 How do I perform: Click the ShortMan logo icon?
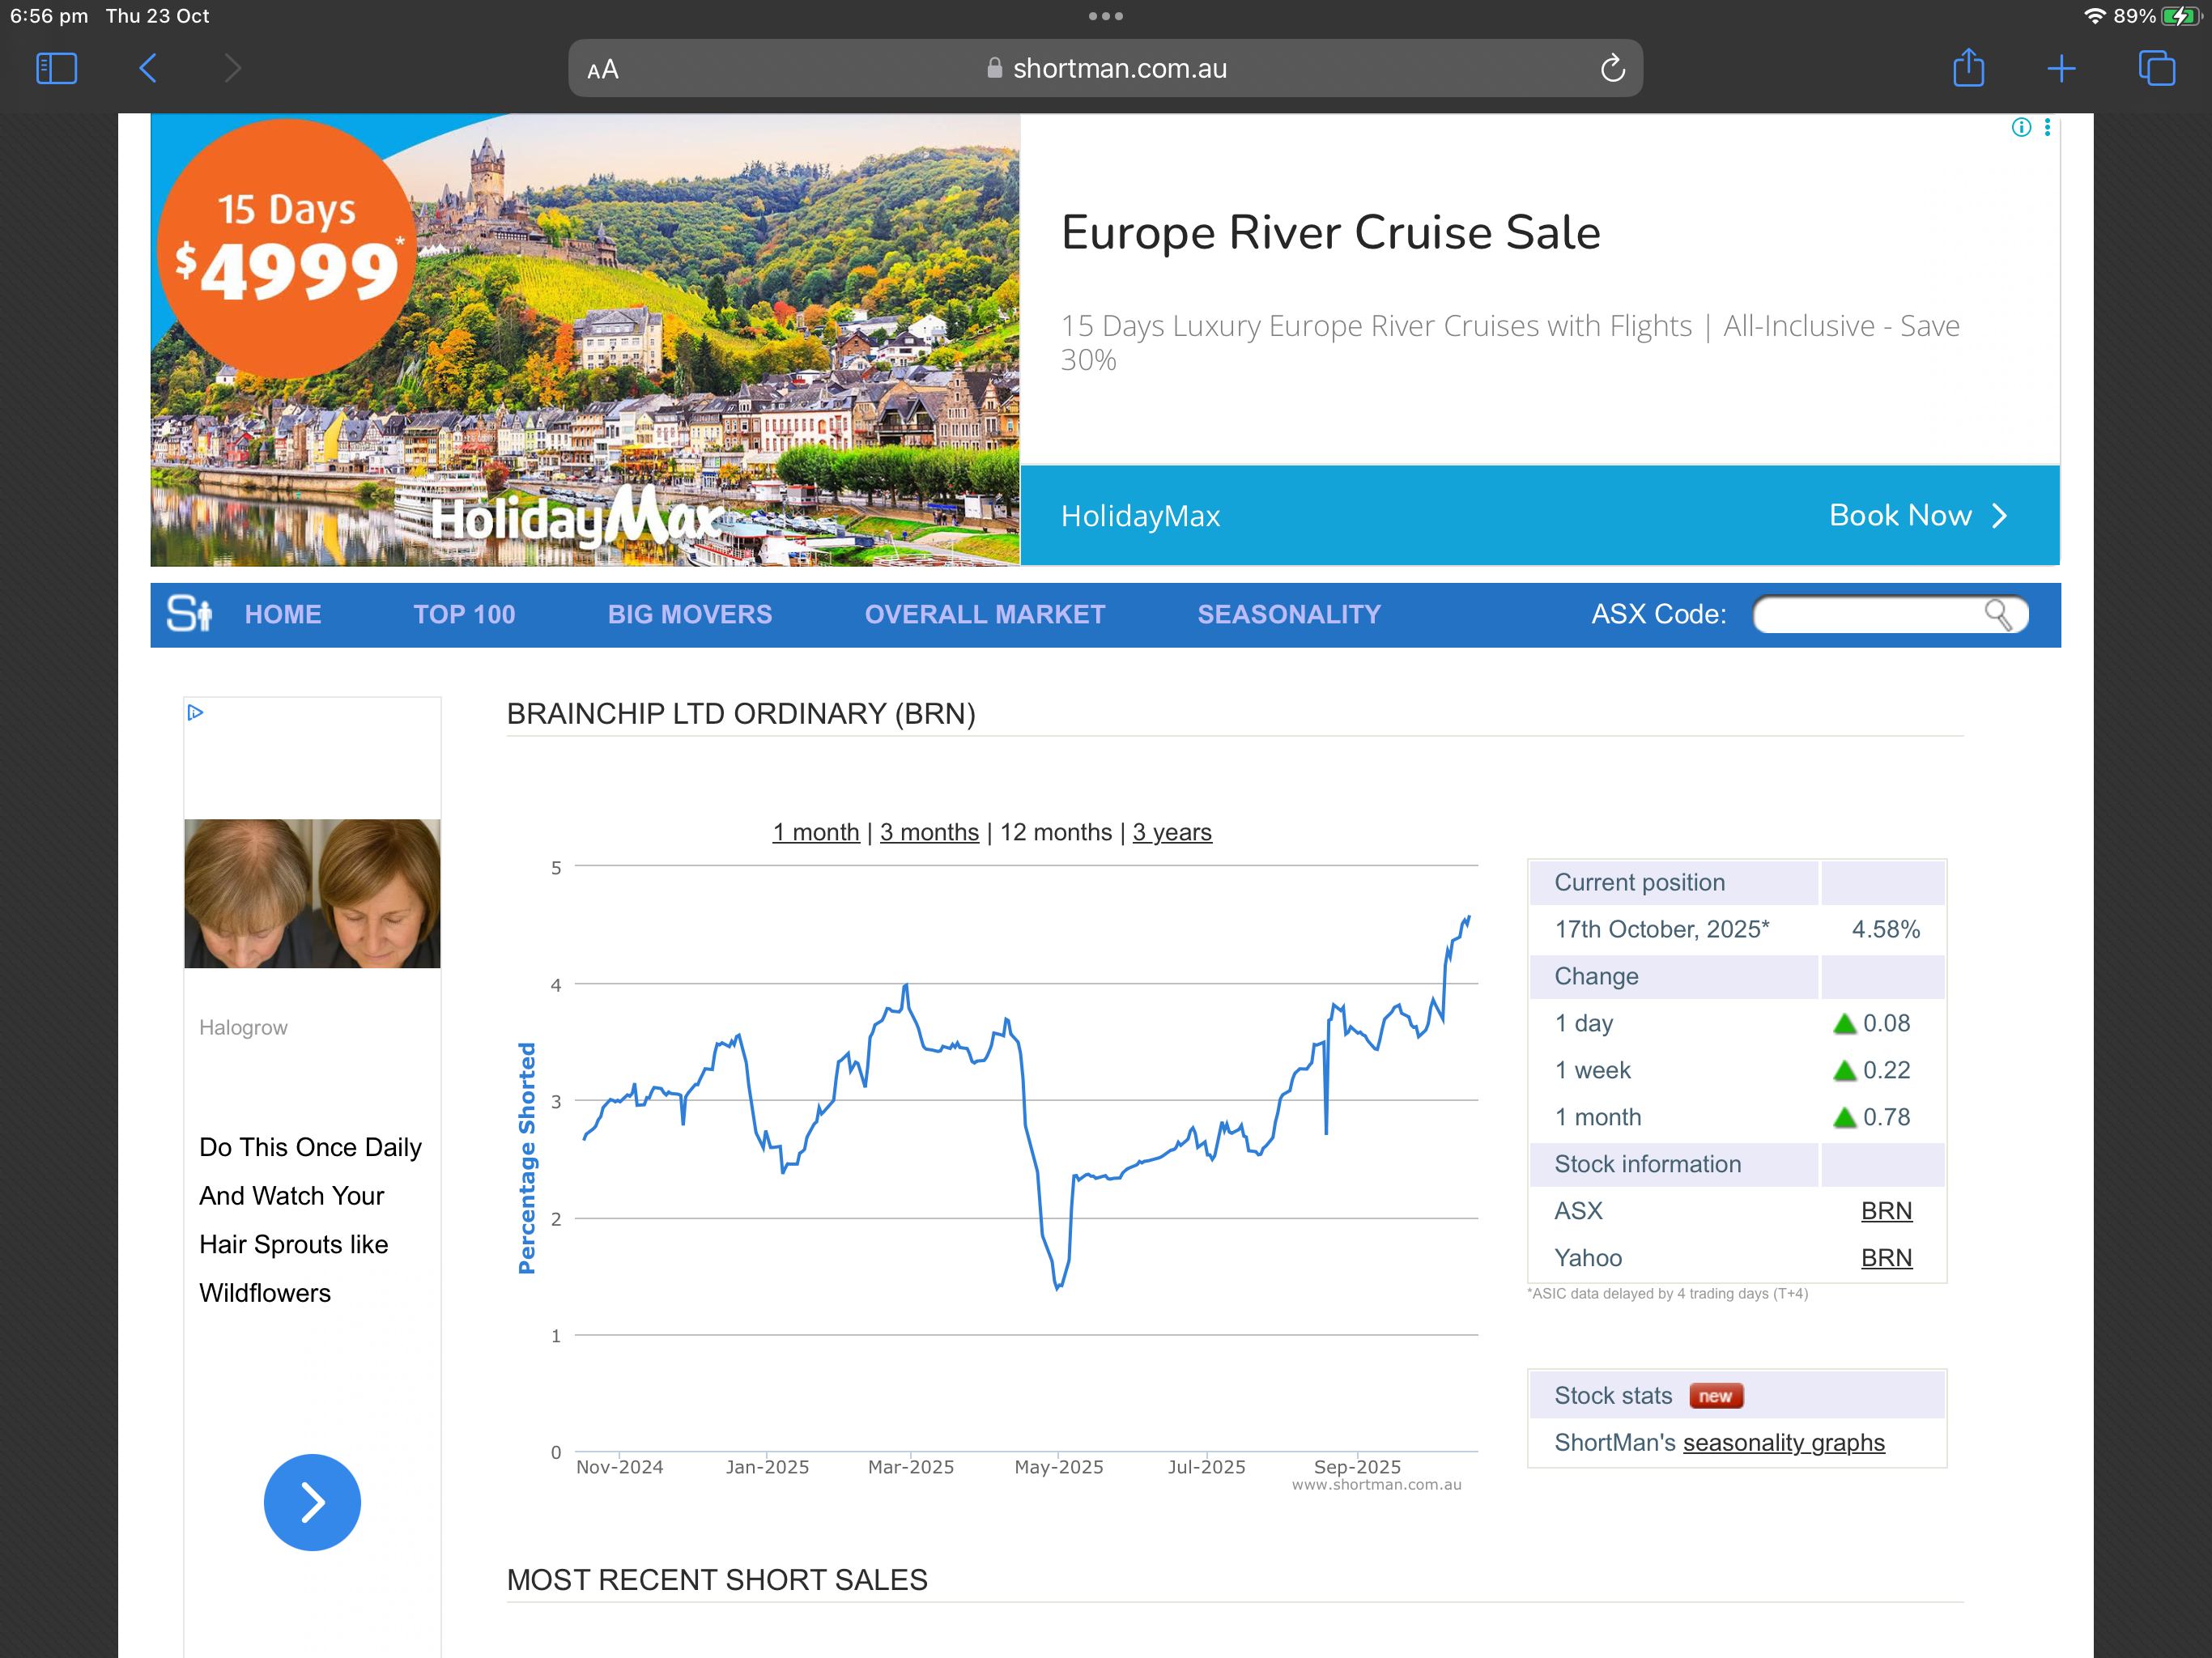click(189, 614)
